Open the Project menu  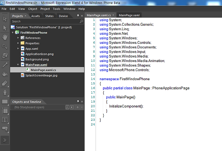point(45,9)
